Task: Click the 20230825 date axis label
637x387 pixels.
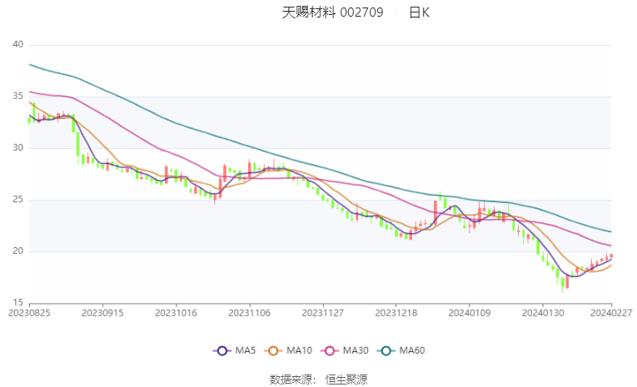Action: click(29, 313)
